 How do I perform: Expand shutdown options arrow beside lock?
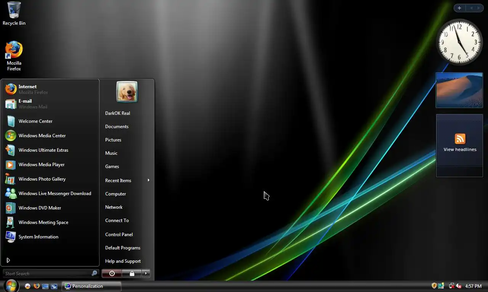point(146,273)
